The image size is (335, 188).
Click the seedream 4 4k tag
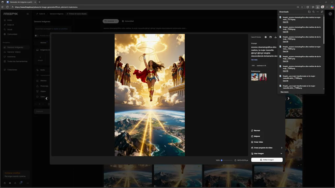(x=261, y=66)
